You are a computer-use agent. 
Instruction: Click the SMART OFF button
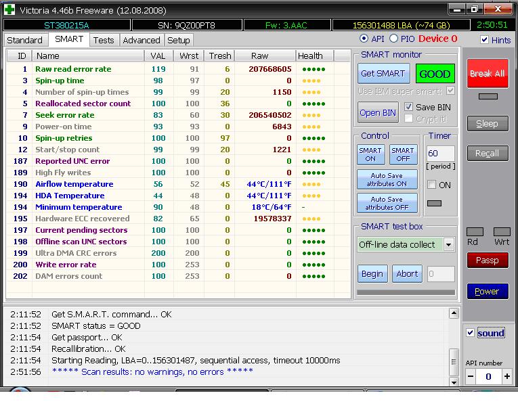click(403, 154)
